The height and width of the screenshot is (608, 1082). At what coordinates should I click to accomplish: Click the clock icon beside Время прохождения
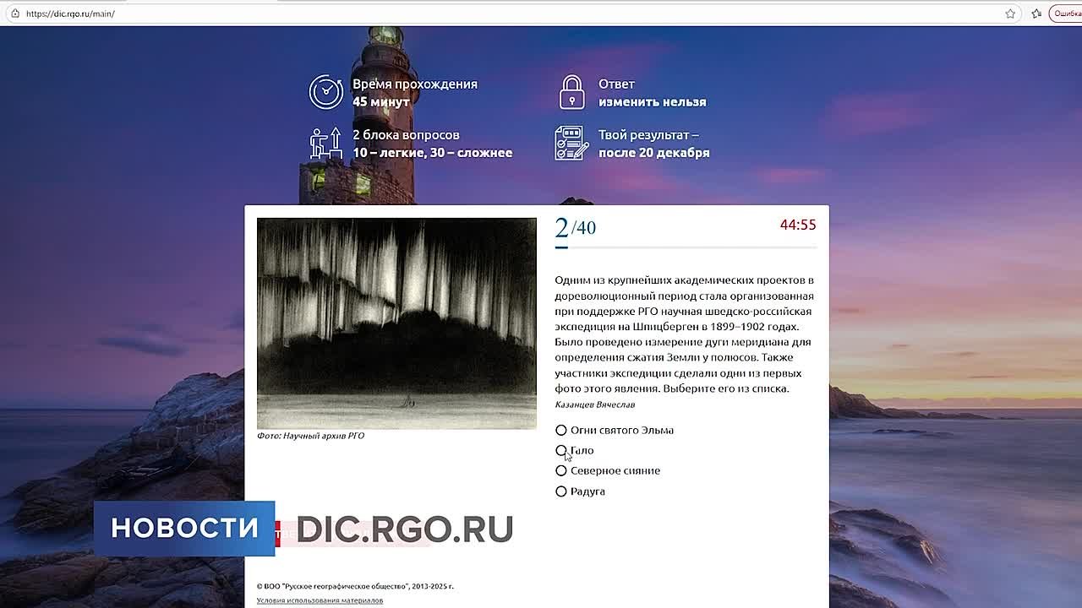pos(325,92)
